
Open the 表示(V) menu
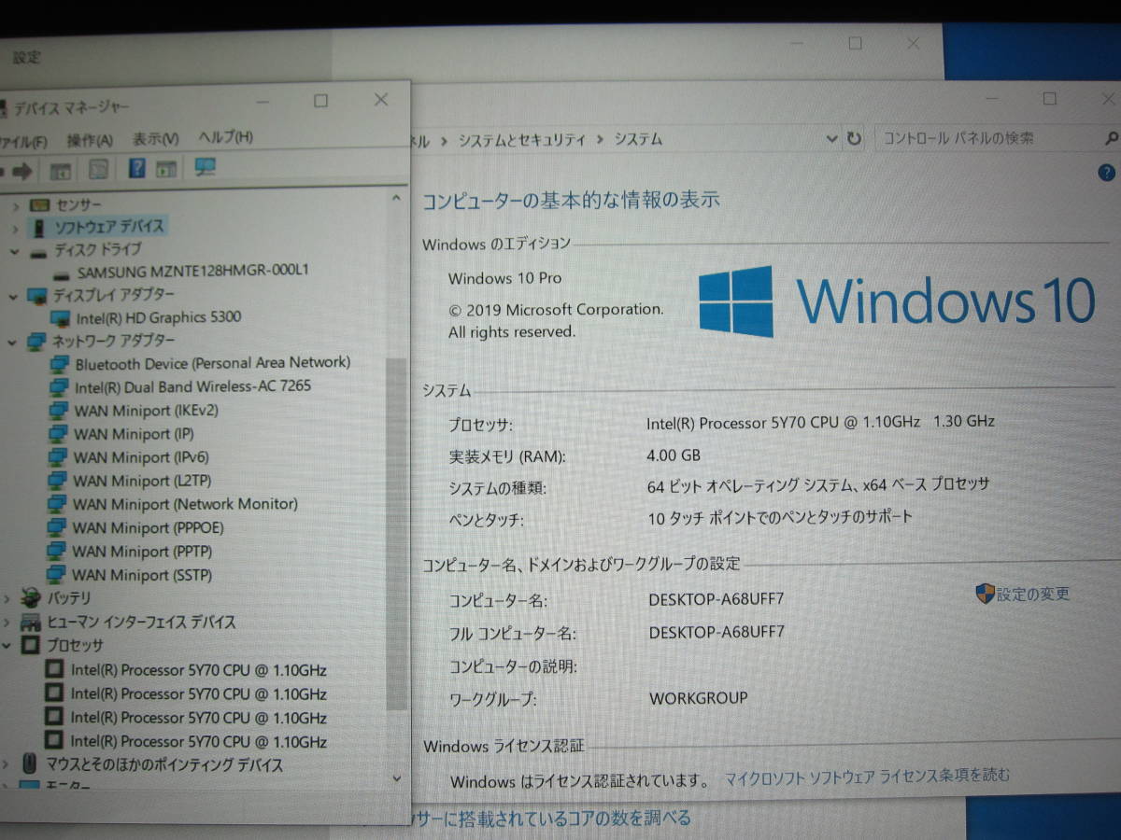point(155,139)
